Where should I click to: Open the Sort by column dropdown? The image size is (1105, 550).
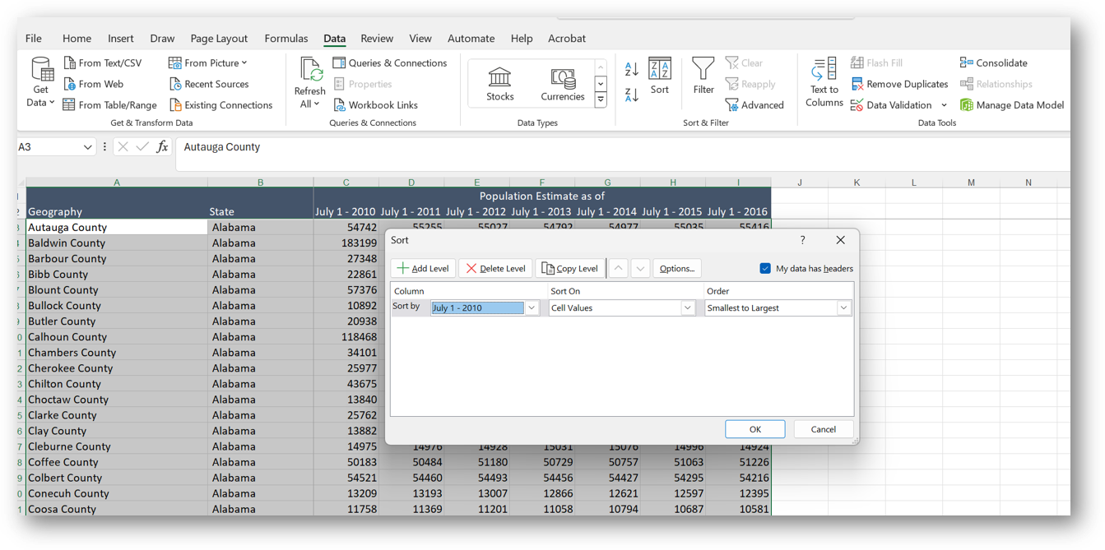[530, 307]
